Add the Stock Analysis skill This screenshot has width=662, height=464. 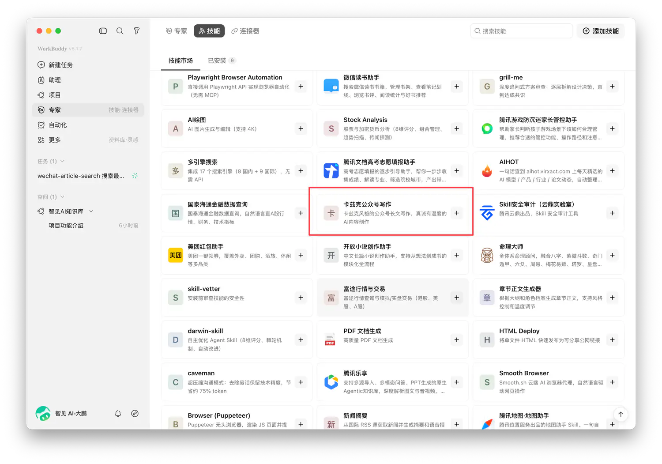pos(456,128)
